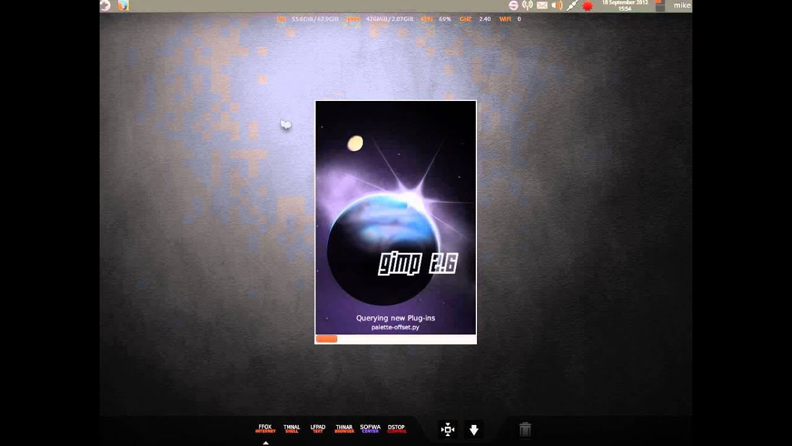Click the "55.6GiB / 62.9GiB" disk reading

pos(315,19)
